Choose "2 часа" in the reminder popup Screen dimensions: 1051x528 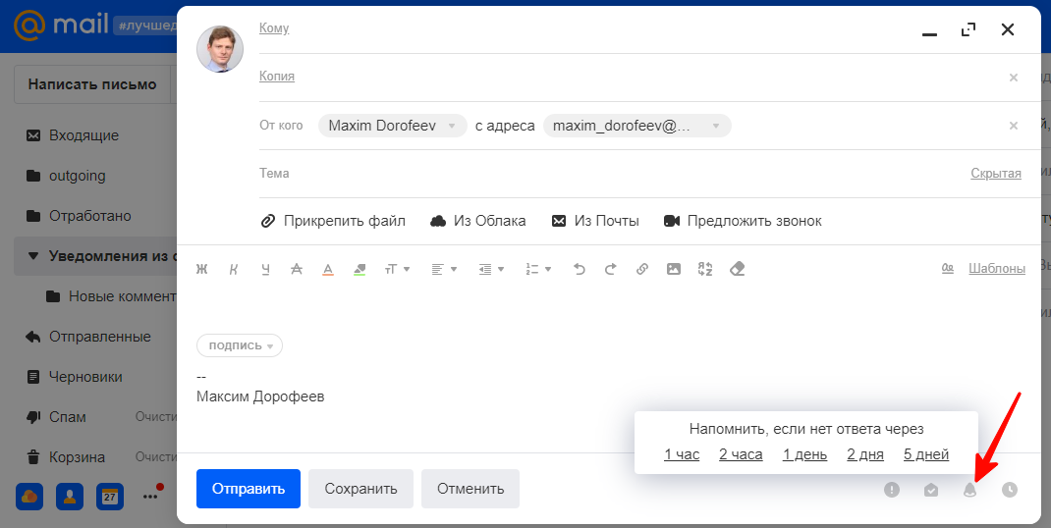tap(741, 454)
